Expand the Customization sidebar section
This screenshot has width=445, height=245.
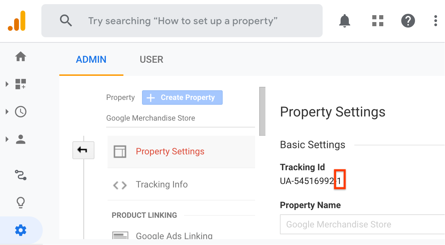[7, 84]
